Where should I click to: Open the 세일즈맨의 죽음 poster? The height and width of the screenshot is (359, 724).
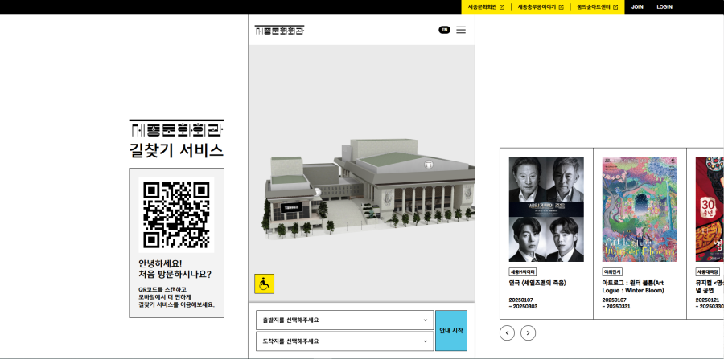pos(546,210)
